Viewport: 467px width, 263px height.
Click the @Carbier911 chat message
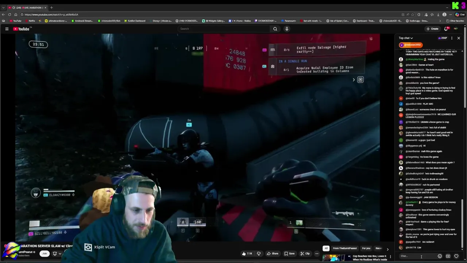[x=428, y=203]
